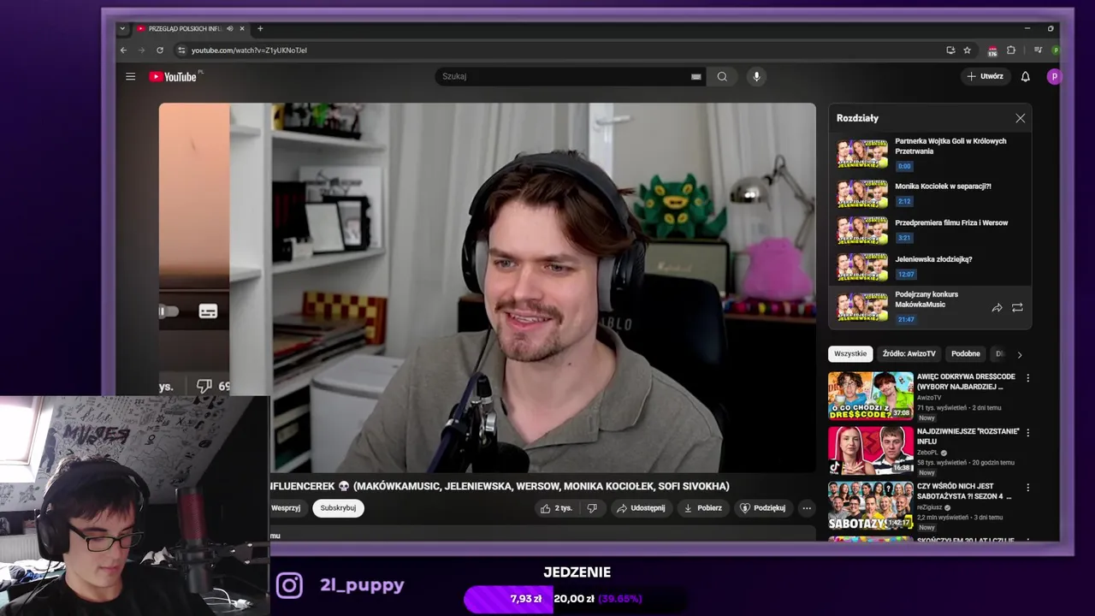Click the ZeboPL channel name
This screenshot has width=1095, height=616.
point(928,453)
